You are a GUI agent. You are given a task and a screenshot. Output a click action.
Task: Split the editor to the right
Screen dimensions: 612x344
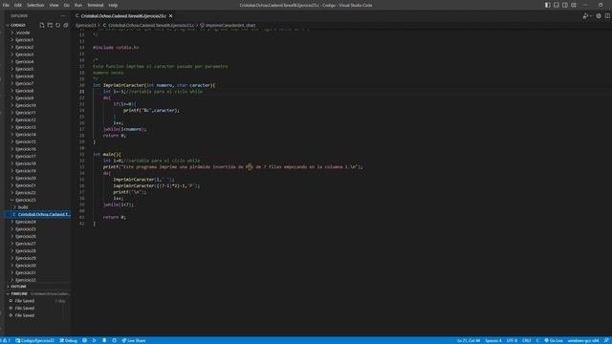click(607, 16)
